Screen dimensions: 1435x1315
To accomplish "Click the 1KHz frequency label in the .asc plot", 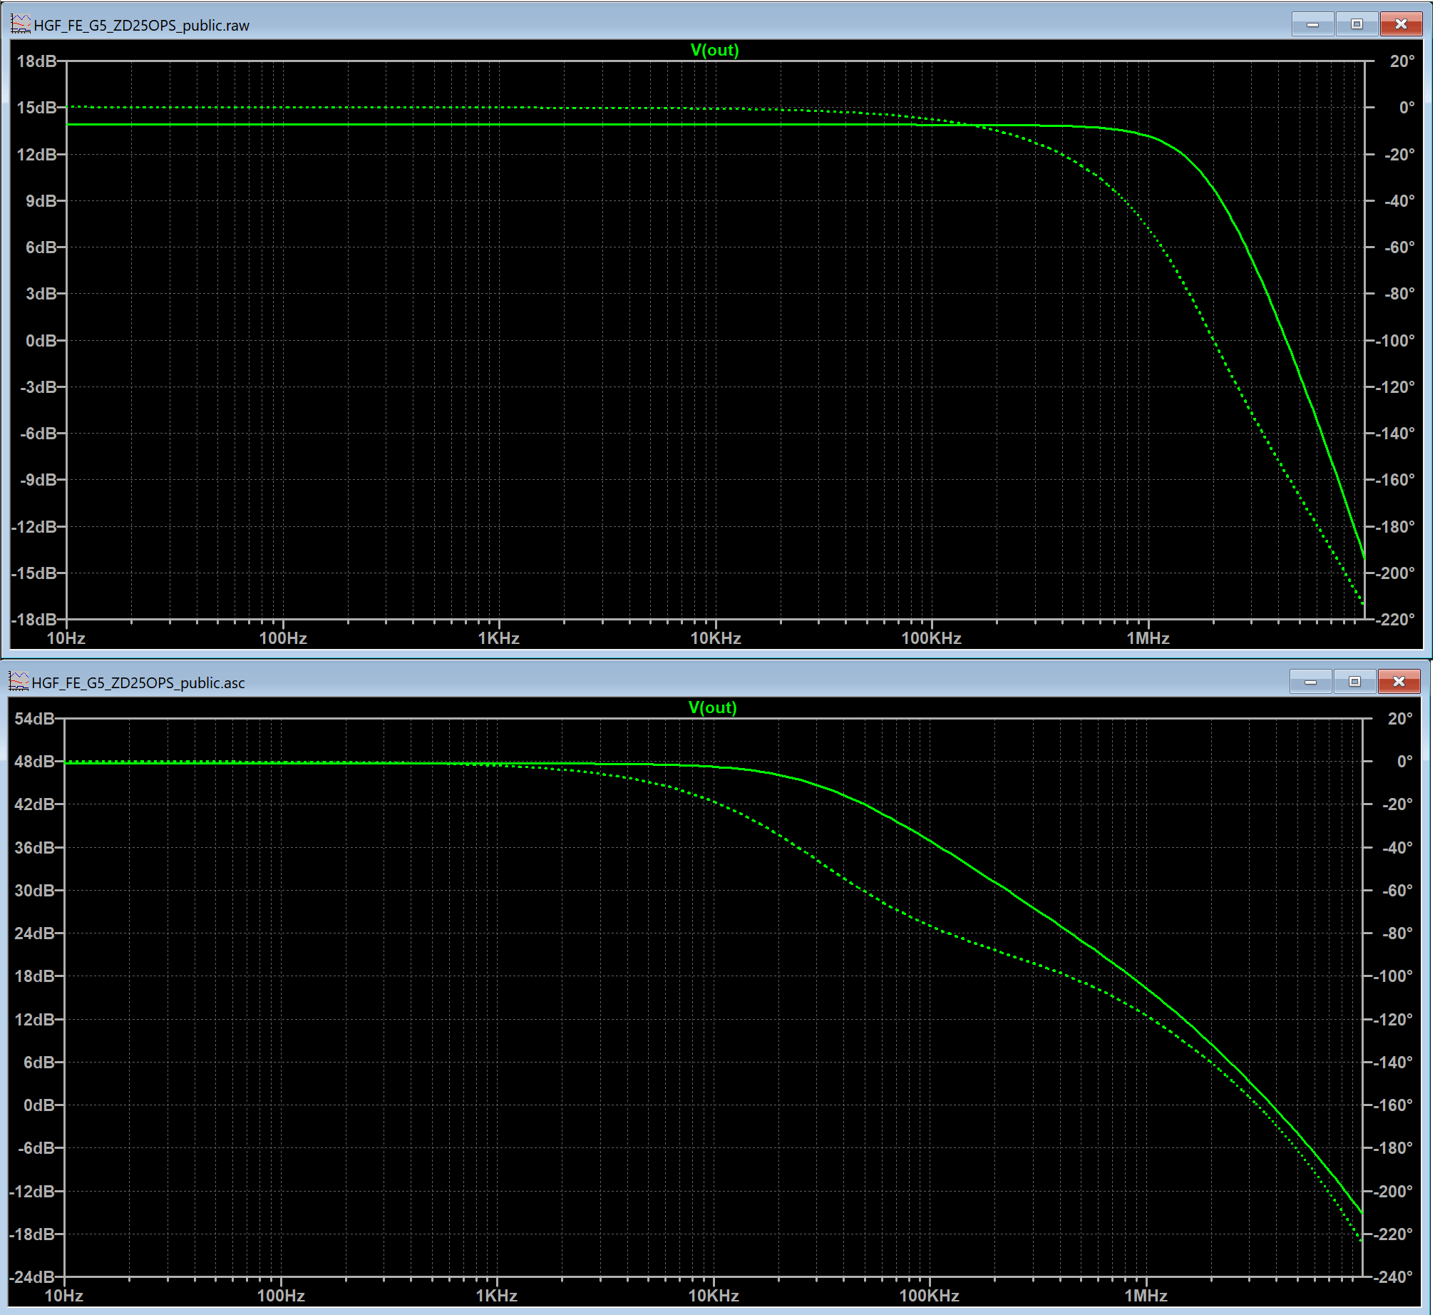I will tap(496, 1296).
